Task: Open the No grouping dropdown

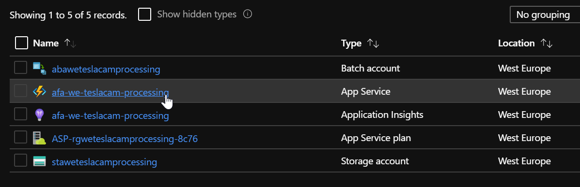Action: coord(545,15)
